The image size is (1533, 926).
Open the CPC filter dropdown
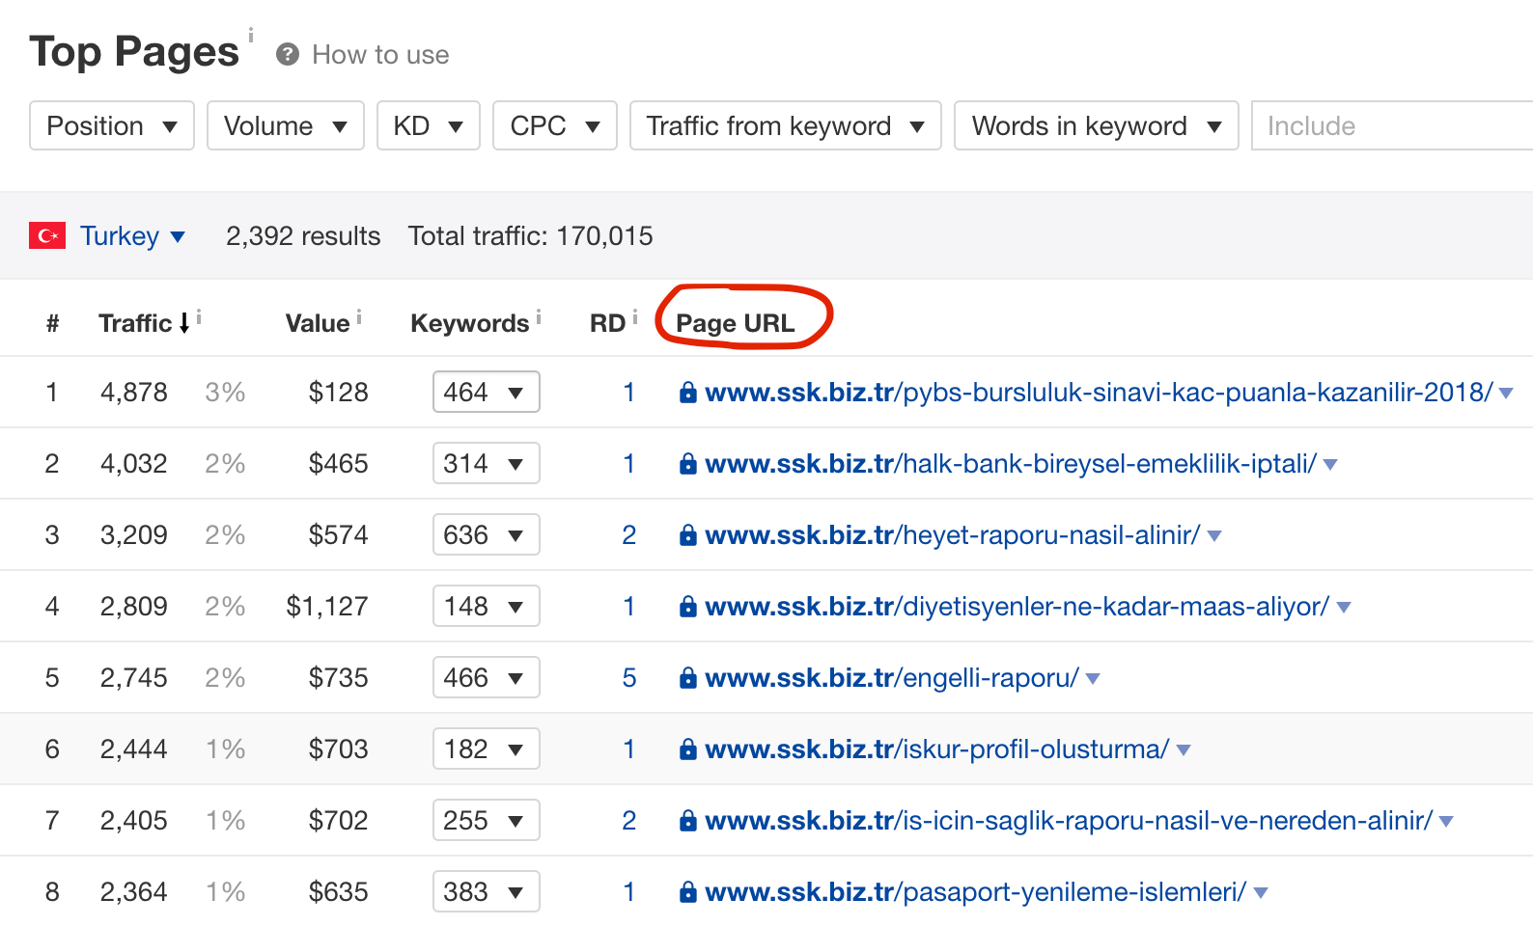coord(555,125)
